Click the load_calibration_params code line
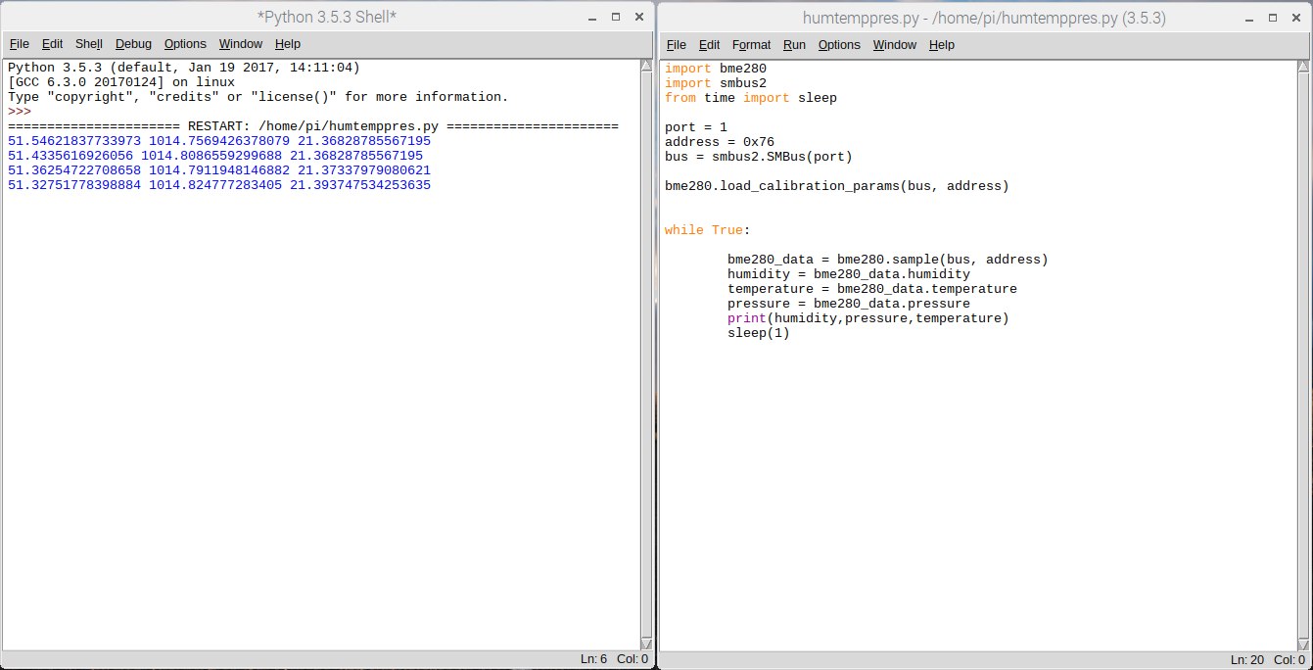Screen dimensions: 1313x670 click(x=837, y=186)
